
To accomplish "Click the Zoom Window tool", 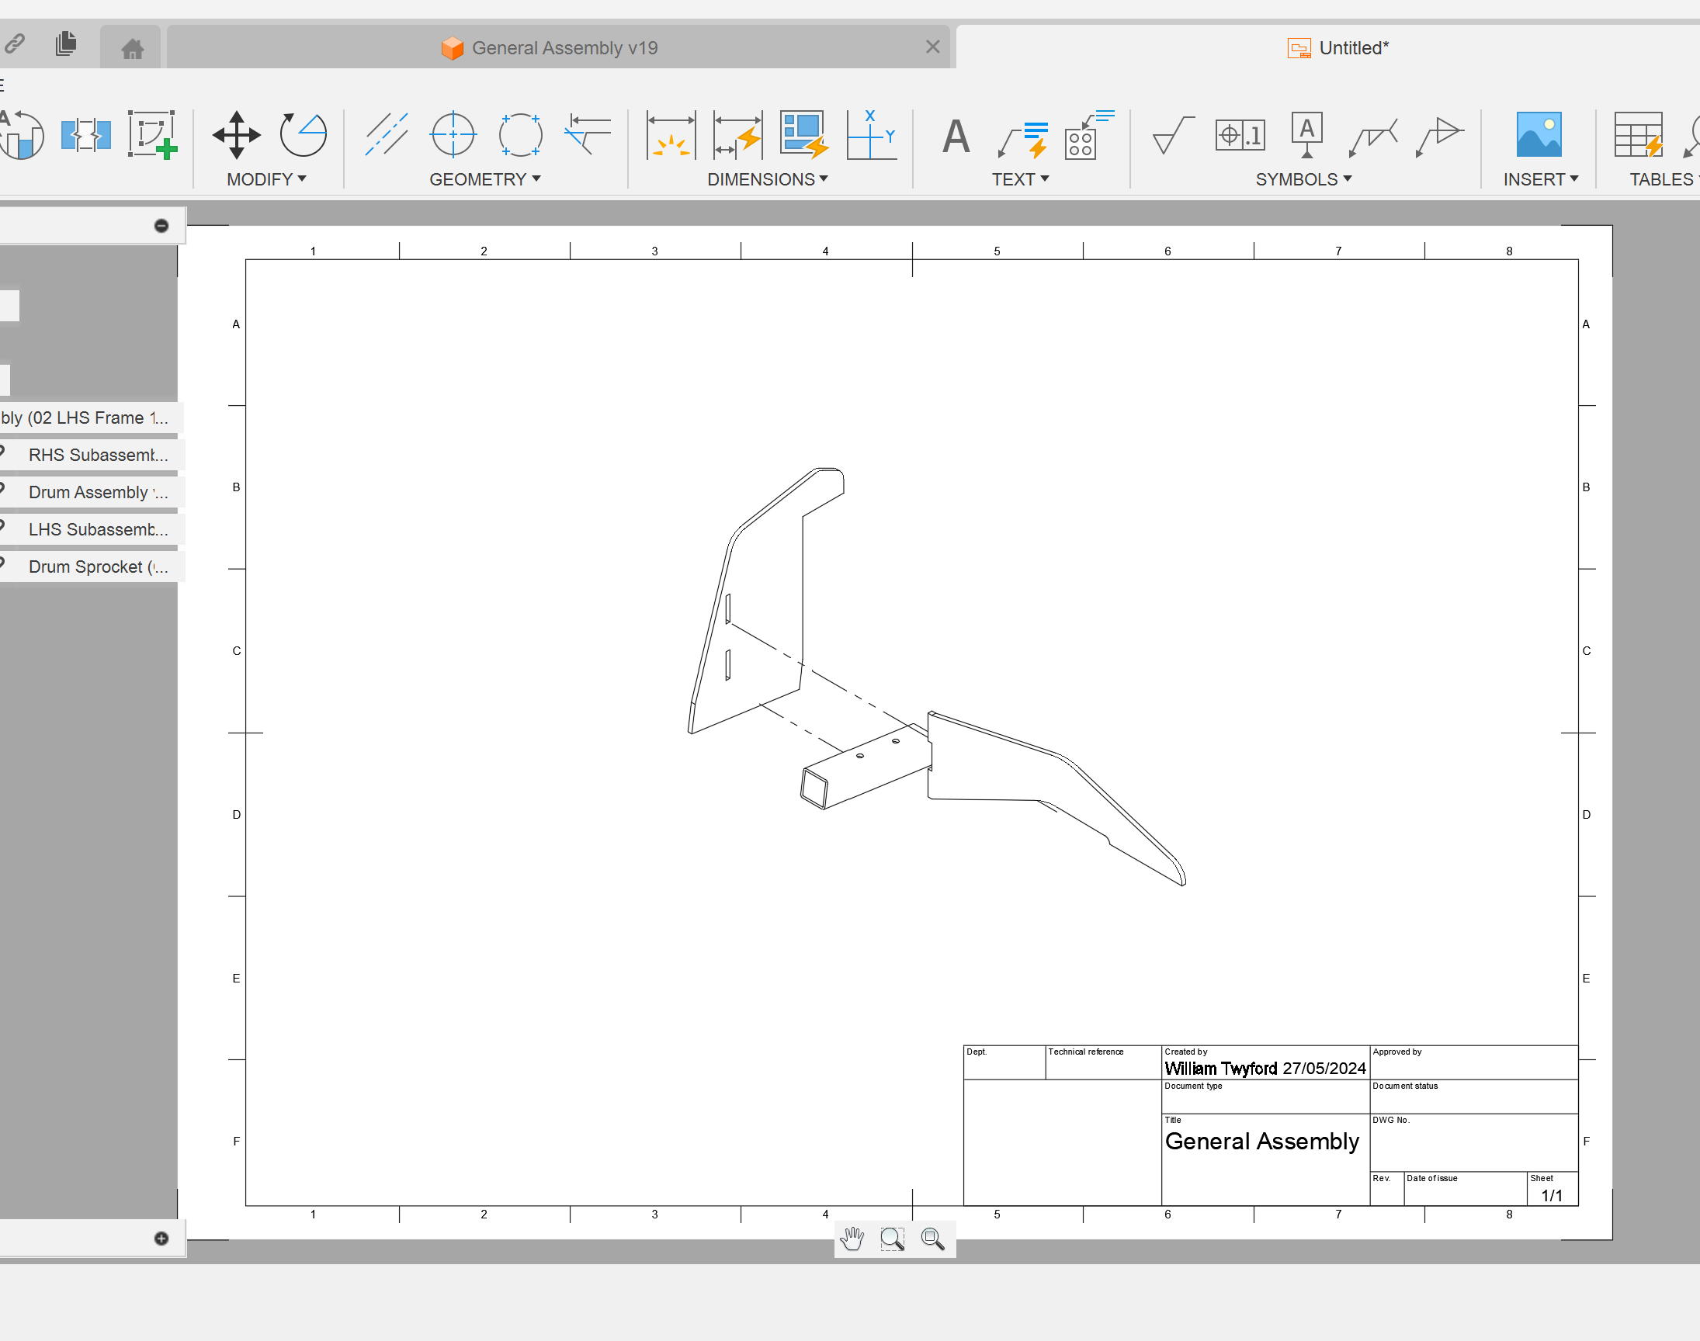I will 892,1239.
